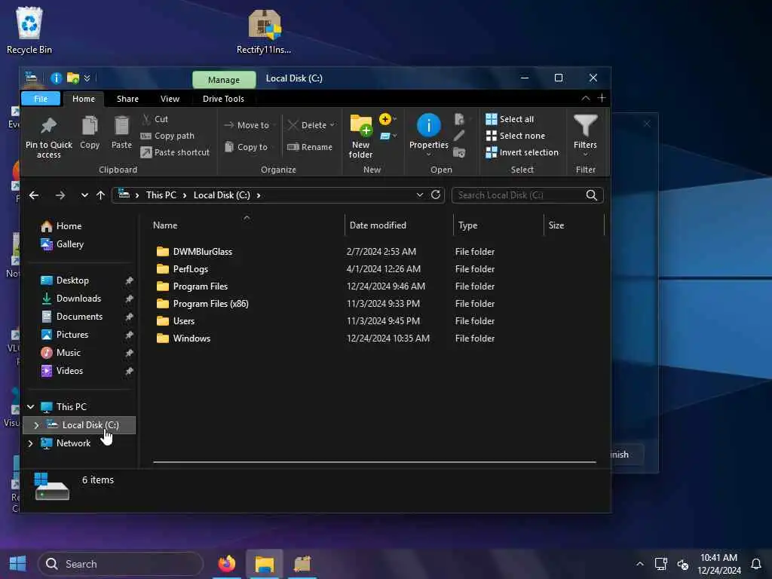Image resolution: width=772 pixels, height=579 pixels.
Task: Collapse the ribbon with the chevron
Action: [585, 98]
